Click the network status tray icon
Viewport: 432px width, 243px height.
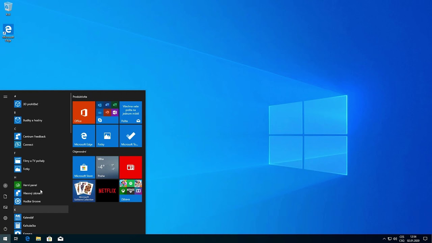(x=389, y=239)
